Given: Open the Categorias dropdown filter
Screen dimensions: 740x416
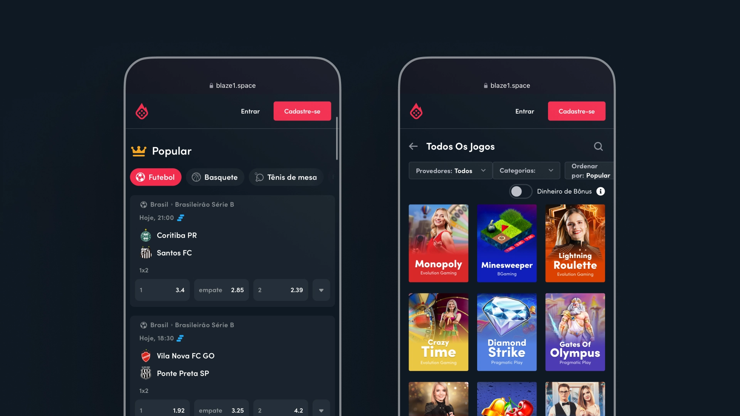Looking at the screenshot, I should [526, 170].
